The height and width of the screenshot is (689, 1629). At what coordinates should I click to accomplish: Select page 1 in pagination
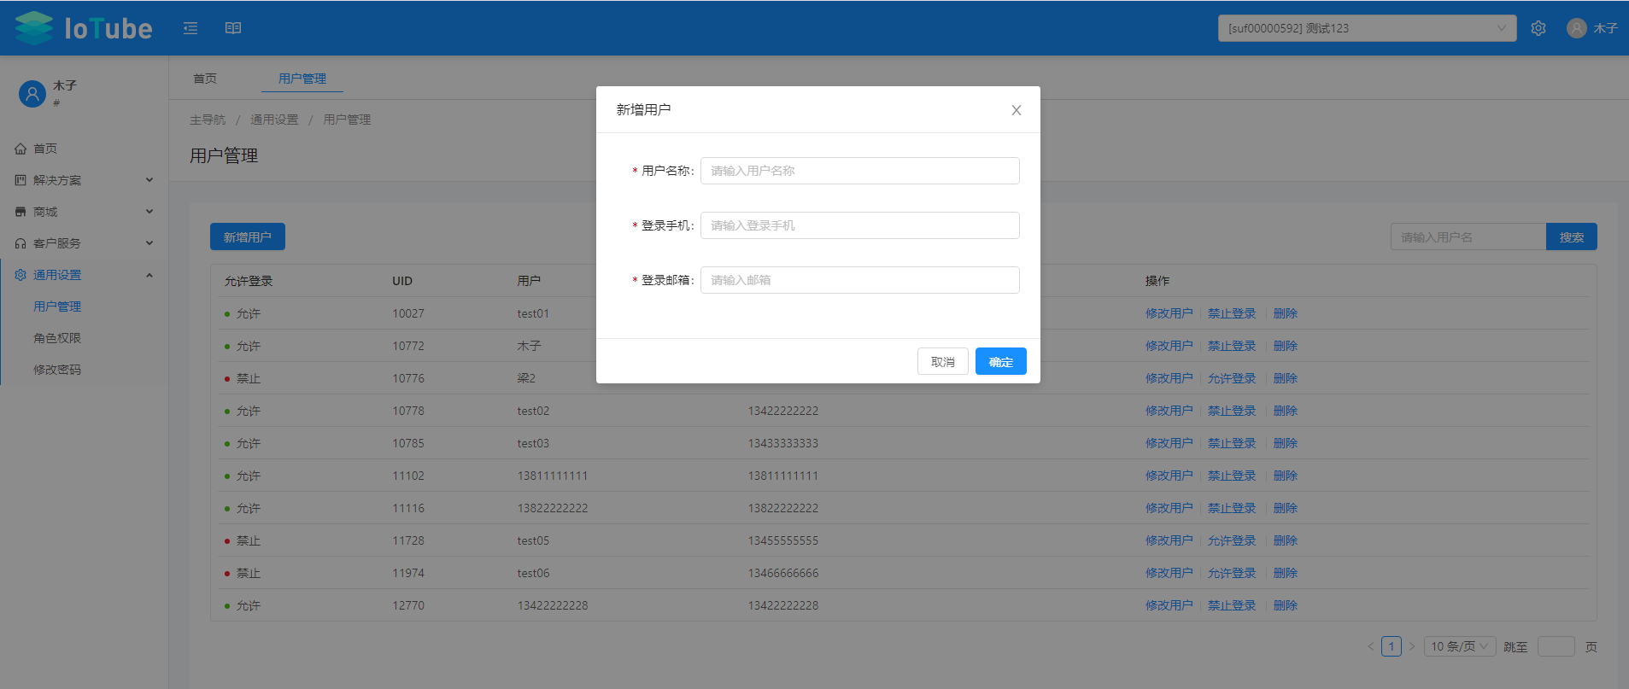tap(1392, 646)
